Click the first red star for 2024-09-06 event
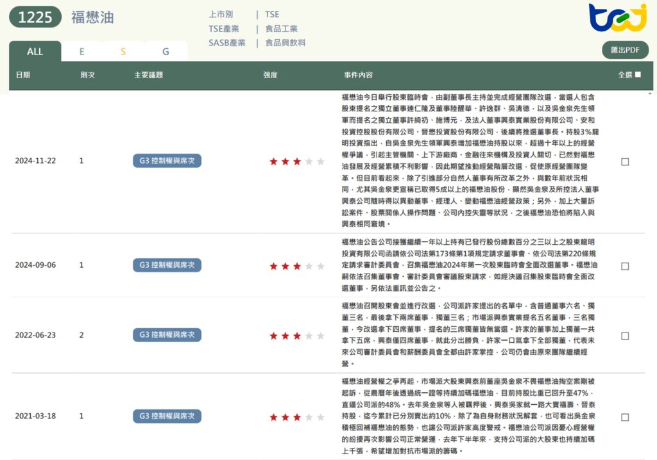The image size is (657, 460). (273, 266)
